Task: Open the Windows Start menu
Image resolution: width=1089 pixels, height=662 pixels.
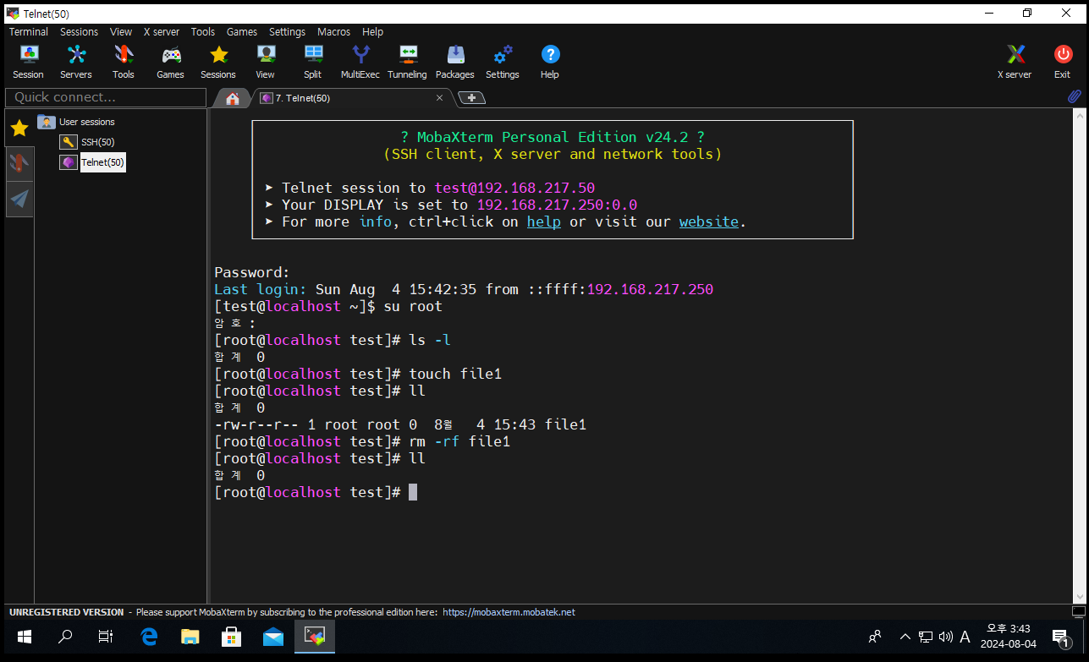Action: click(24, 637)
